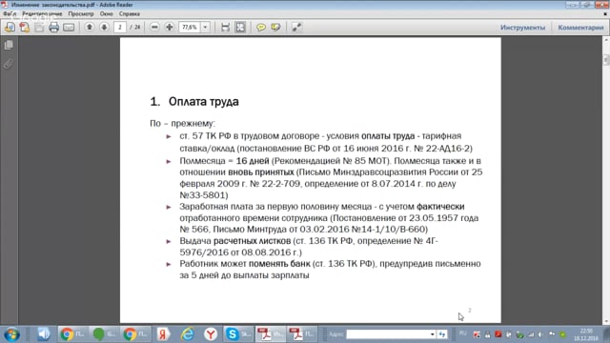Open the Yandex Я taskbar icon
610x343 pixels.
point(163,334)
